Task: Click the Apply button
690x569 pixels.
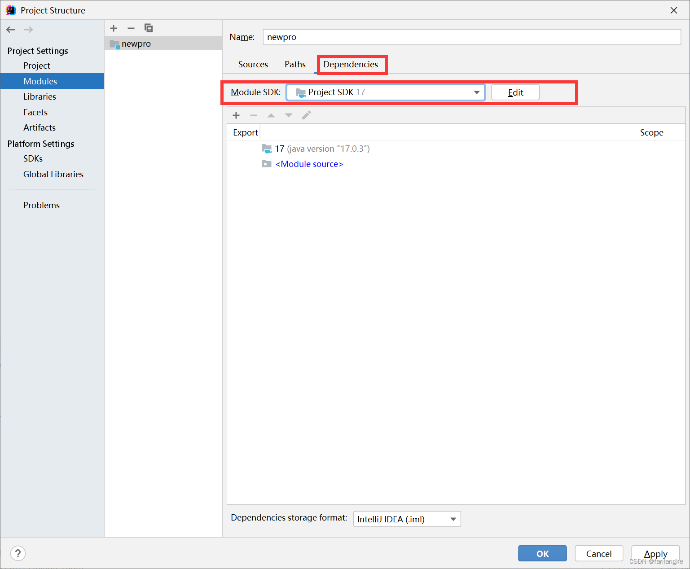Action: tap(655, 554)
